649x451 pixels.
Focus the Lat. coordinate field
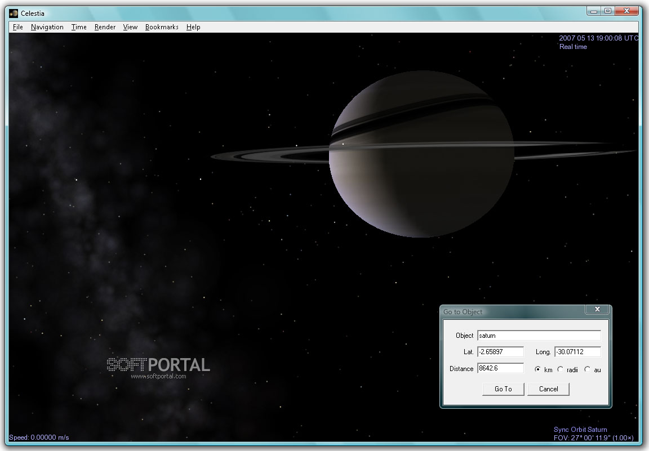point(500,352)
